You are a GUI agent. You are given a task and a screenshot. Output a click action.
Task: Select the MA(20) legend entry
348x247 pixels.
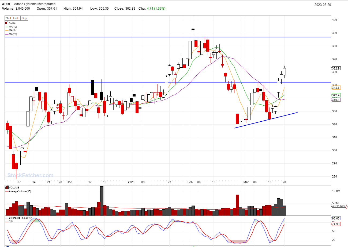click(x=11, y=34)
